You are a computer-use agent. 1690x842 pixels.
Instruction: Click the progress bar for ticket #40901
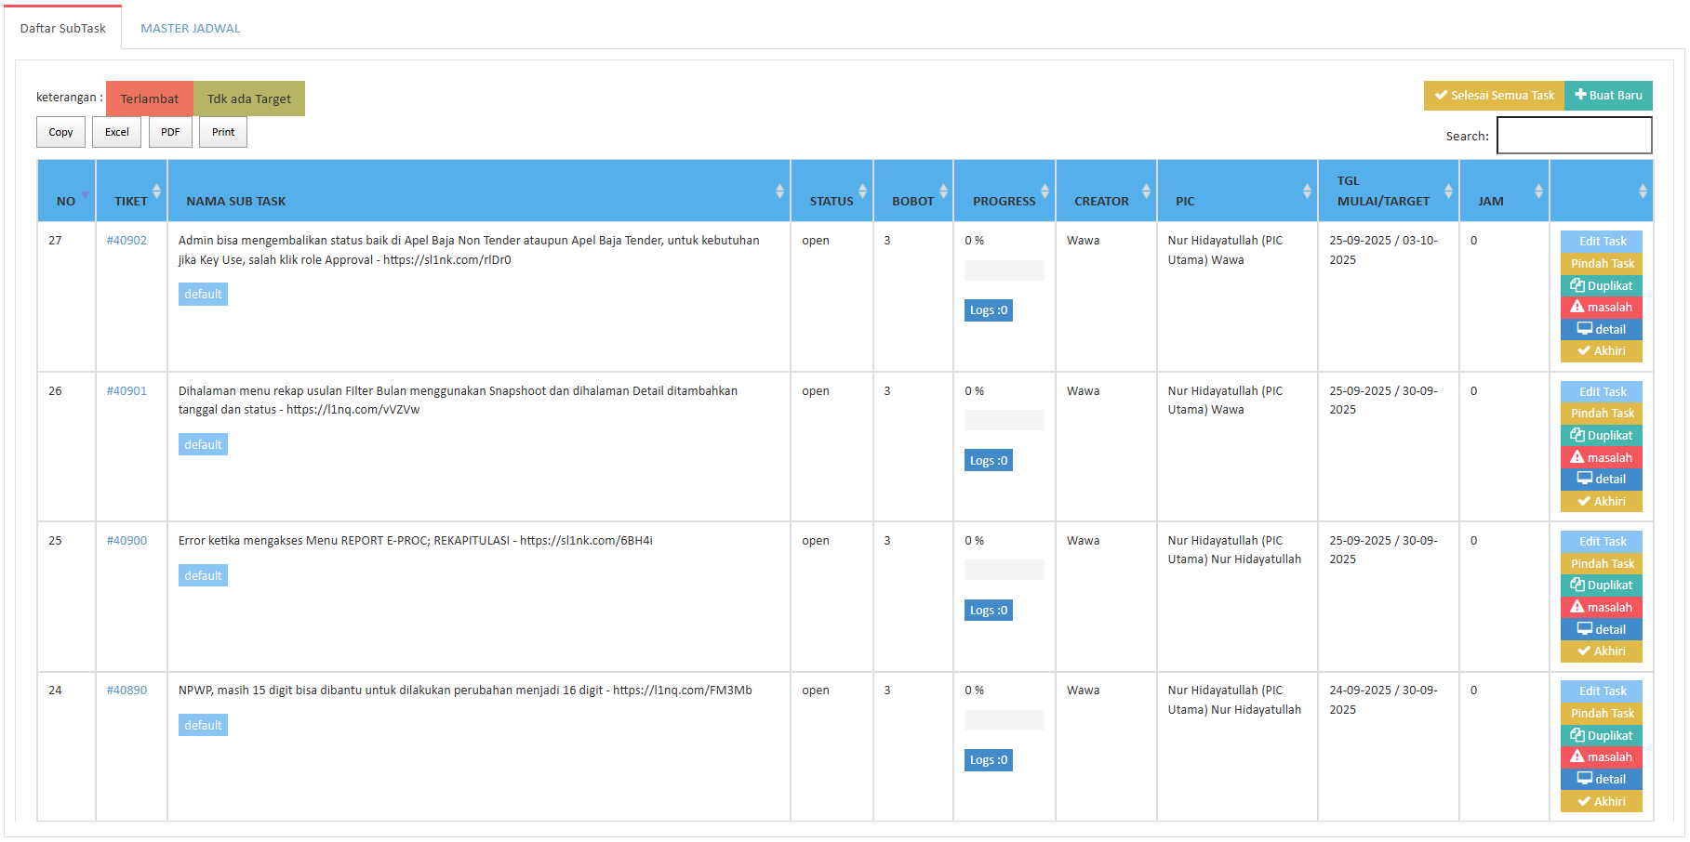tap(1004, 420)
